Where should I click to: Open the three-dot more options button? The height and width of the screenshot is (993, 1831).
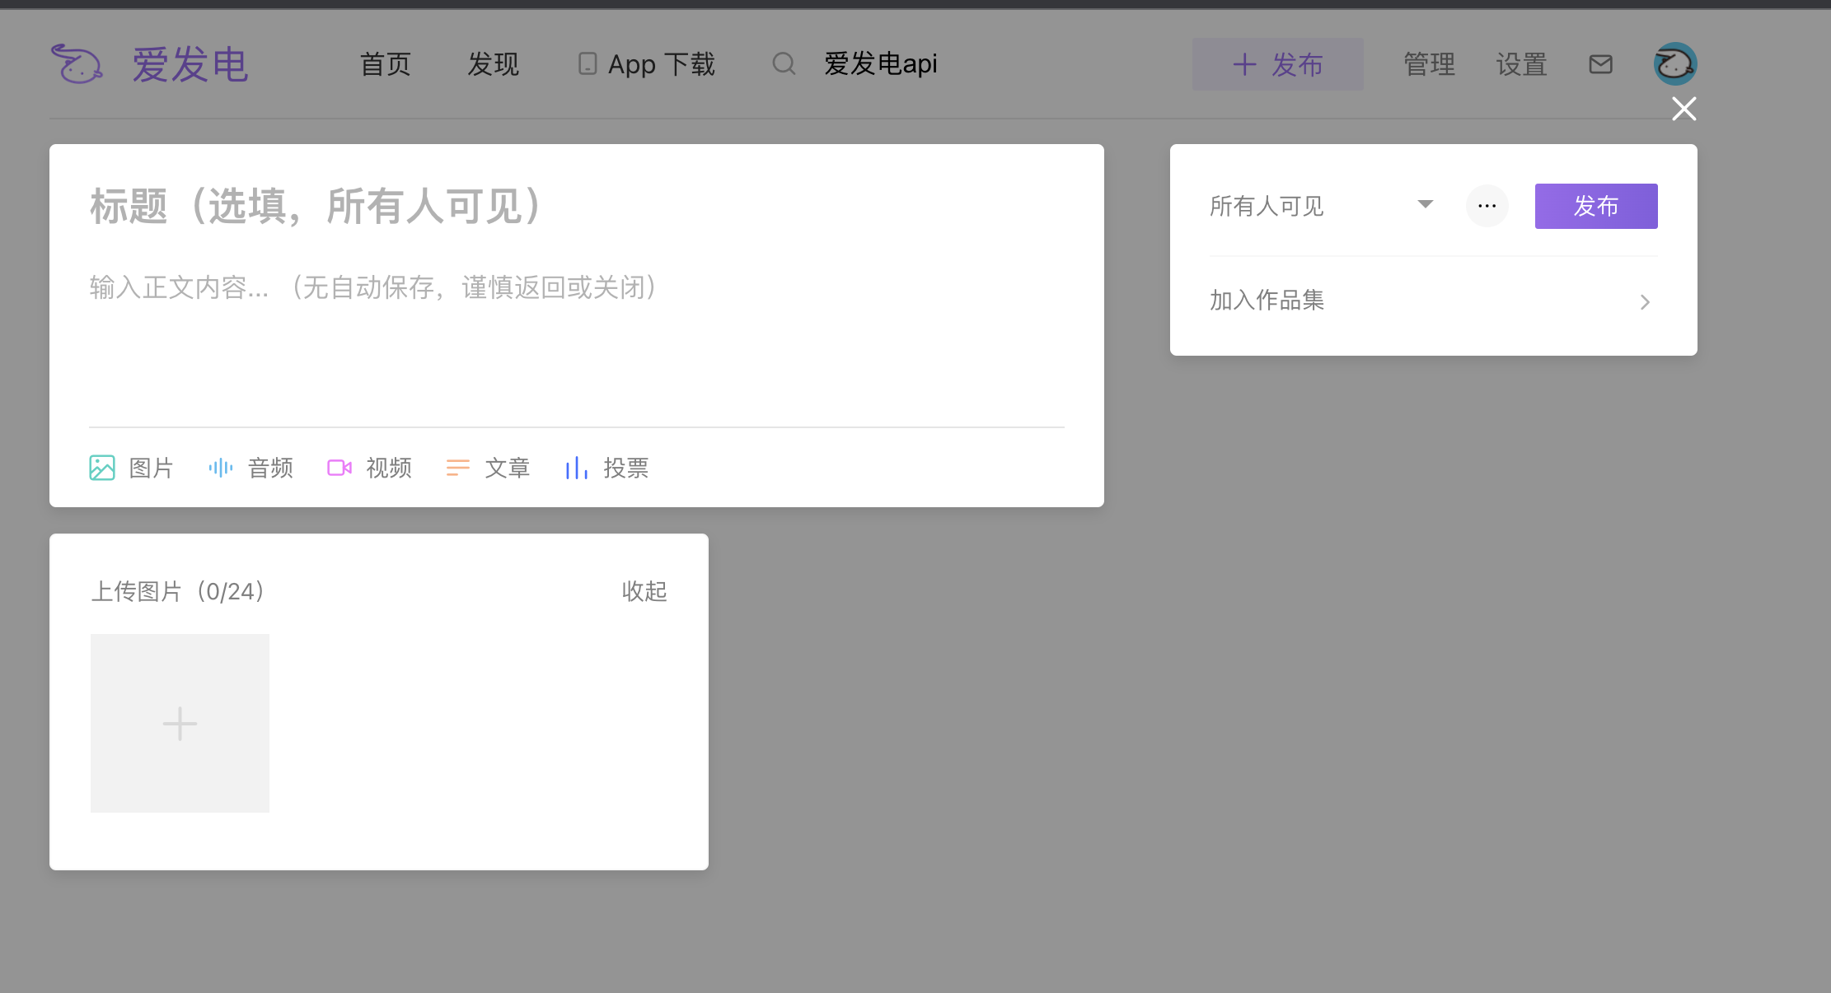click(x=1487, y=206)
